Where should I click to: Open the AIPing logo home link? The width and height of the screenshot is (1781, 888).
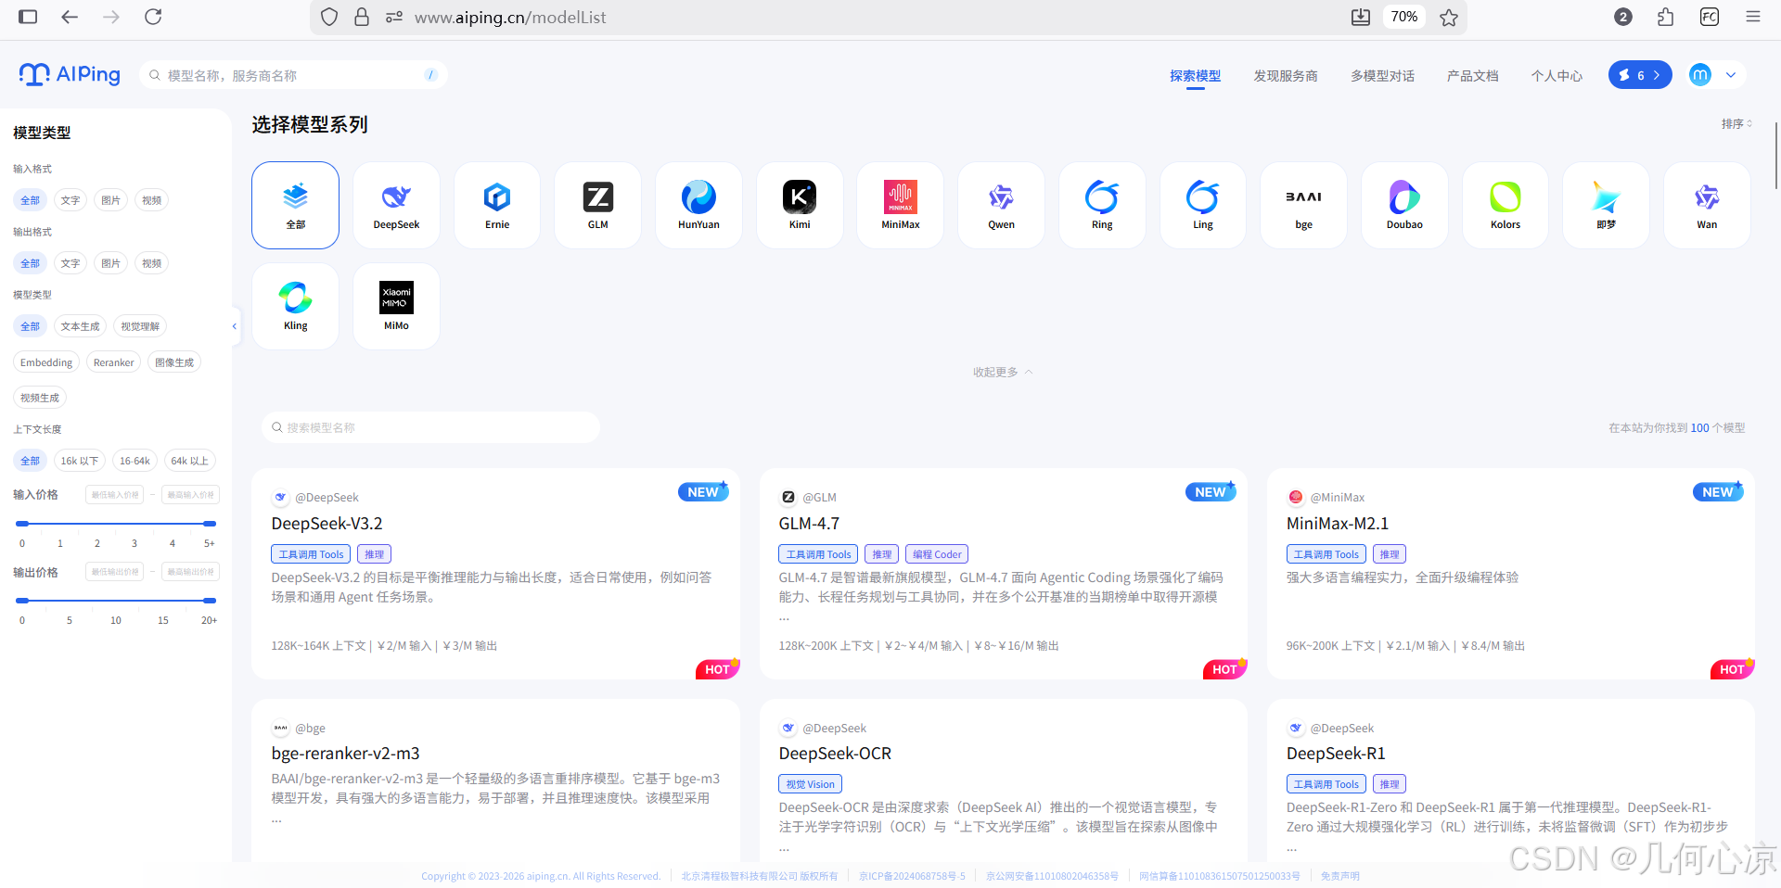[x=70, y=74]
